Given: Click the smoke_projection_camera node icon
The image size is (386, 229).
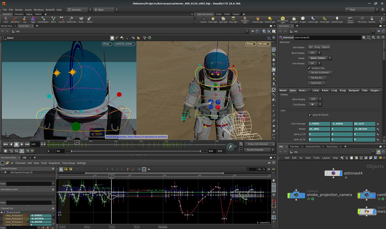Looking at the screenshot, I should pyautogui.click(x=296, y=195).
